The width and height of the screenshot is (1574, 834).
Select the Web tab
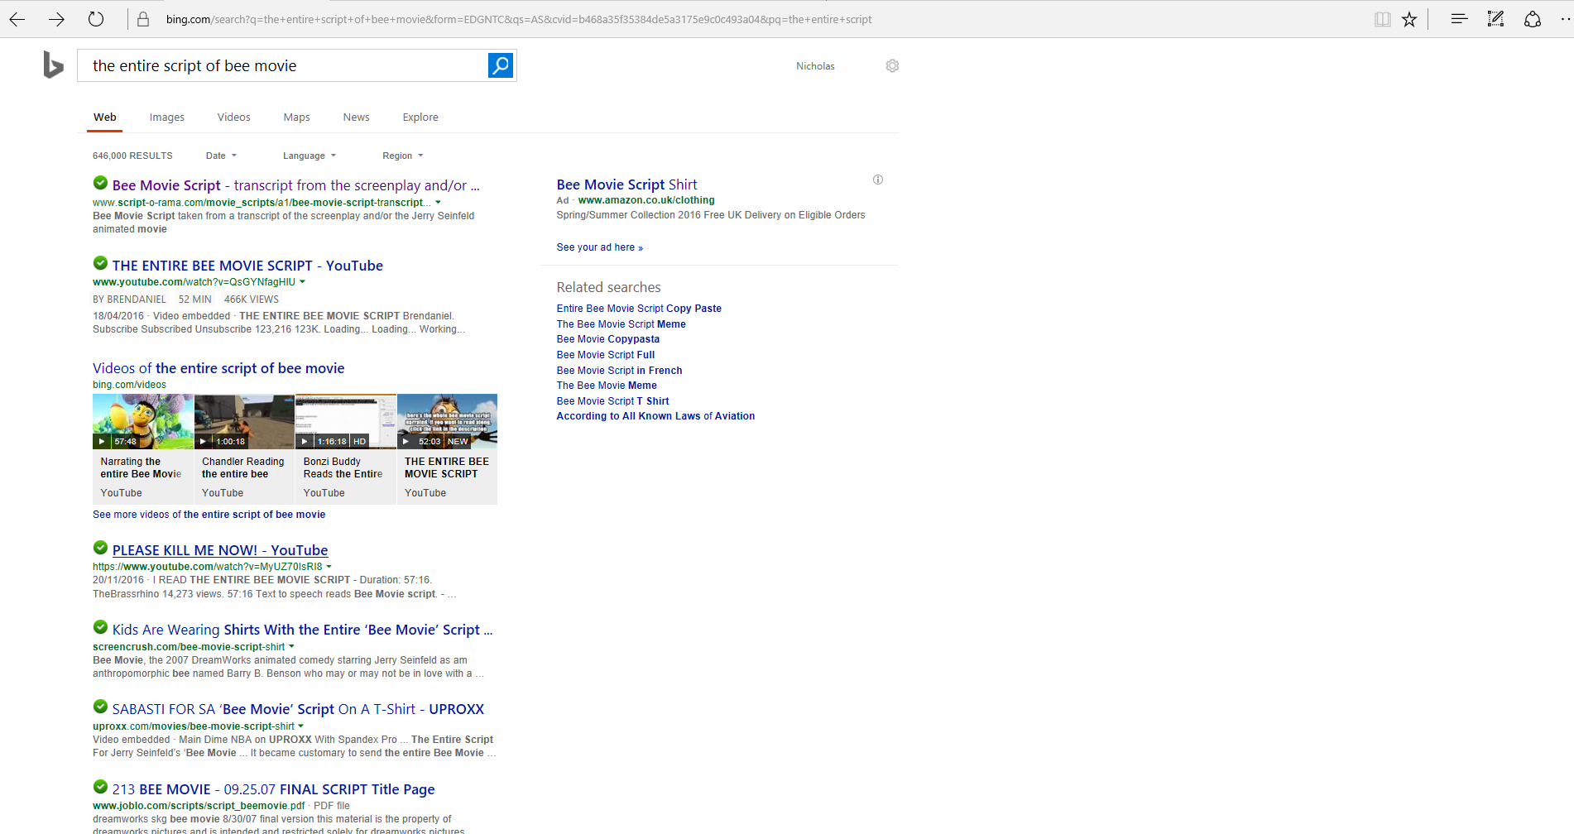tap(105, 117)
